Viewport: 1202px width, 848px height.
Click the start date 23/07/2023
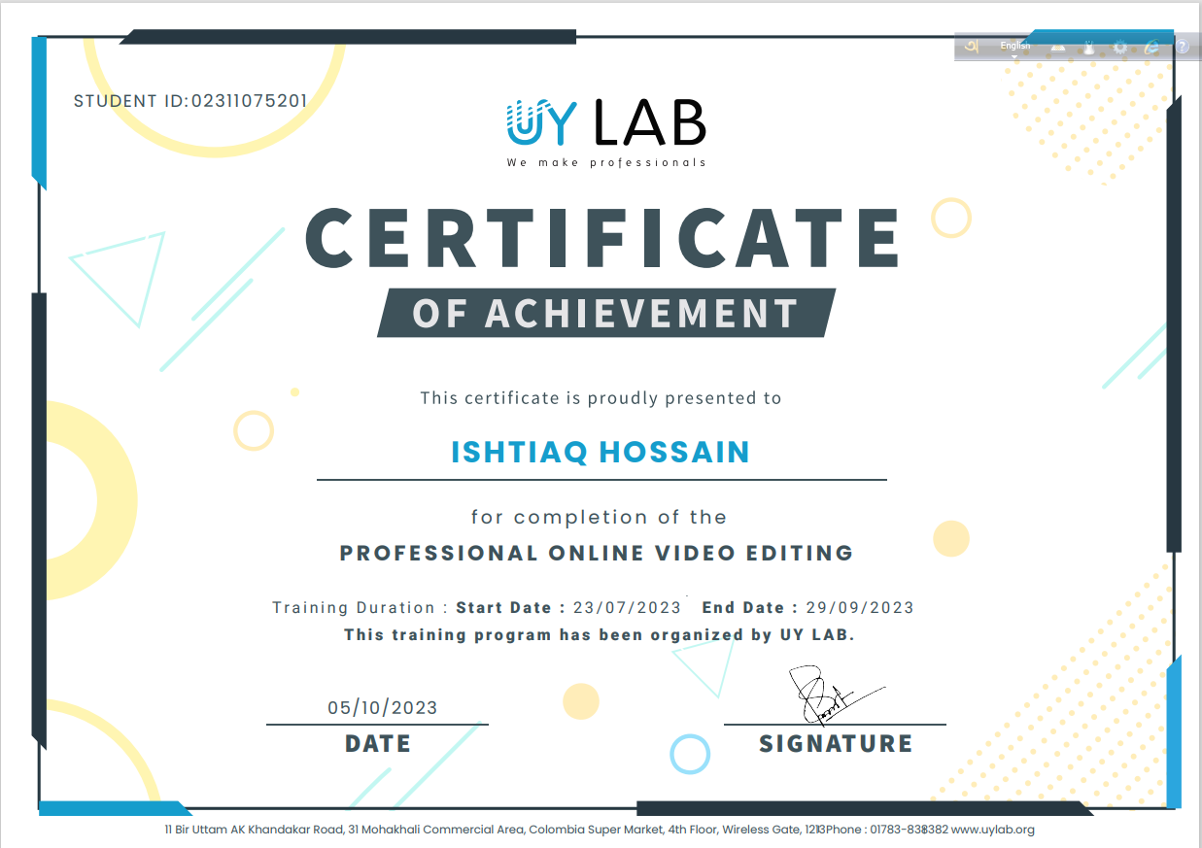click(x=628, y=608)
